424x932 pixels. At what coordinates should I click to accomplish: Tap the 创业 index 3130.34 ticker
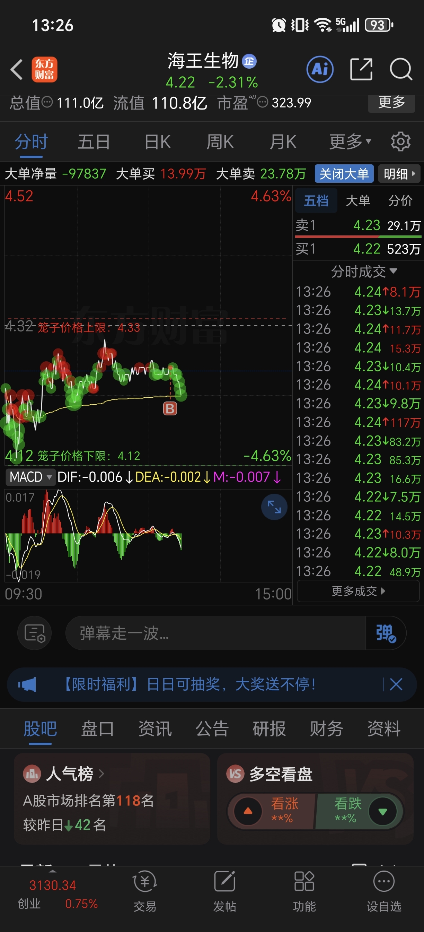[58, 894]
